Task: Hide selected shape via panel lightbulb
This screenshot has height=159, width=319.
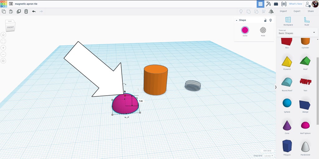Action: point(270,20)
